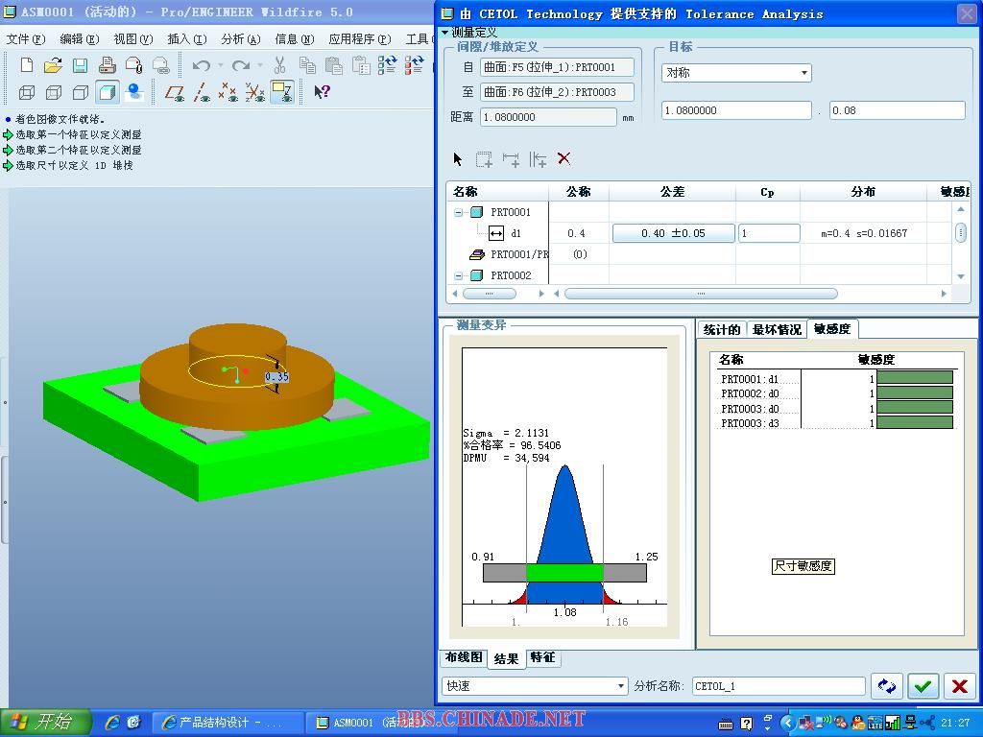Click the red X cancel button at bottom
The width and height of the screenshot is (983, 737).
click(959, 686)
